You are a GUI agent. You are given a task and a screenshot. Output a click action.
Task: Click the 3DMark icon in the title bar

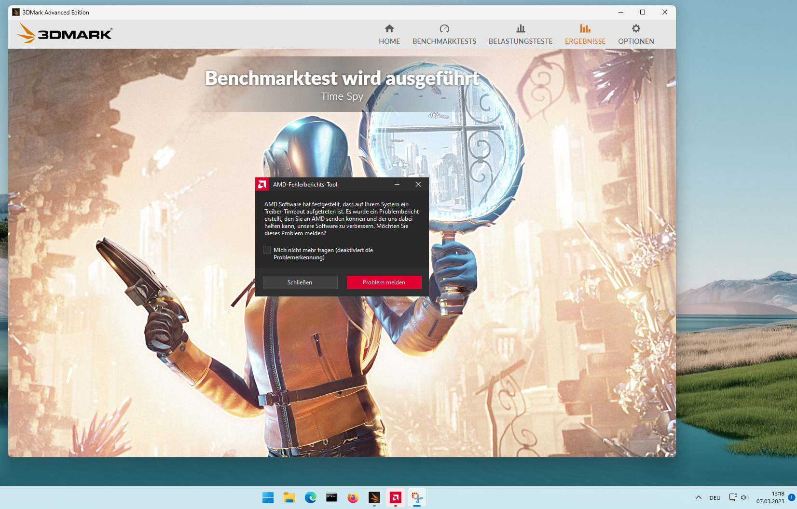16,12
